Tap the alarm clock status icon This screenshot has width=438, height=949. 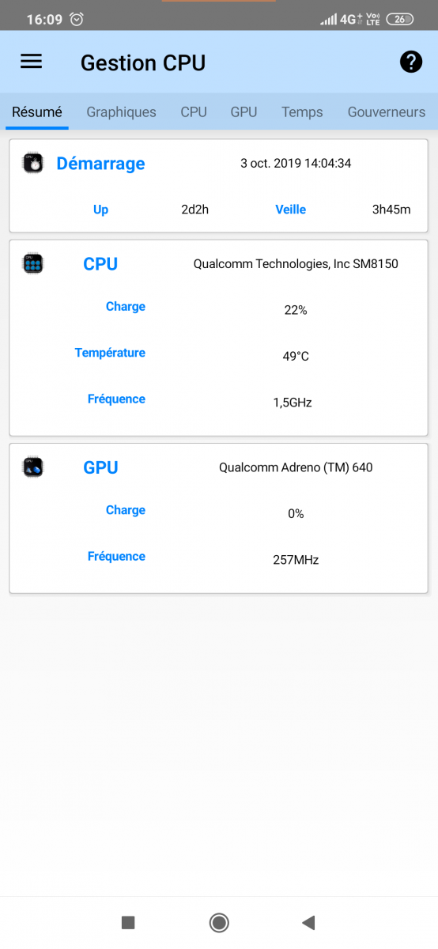pos(77,19)
